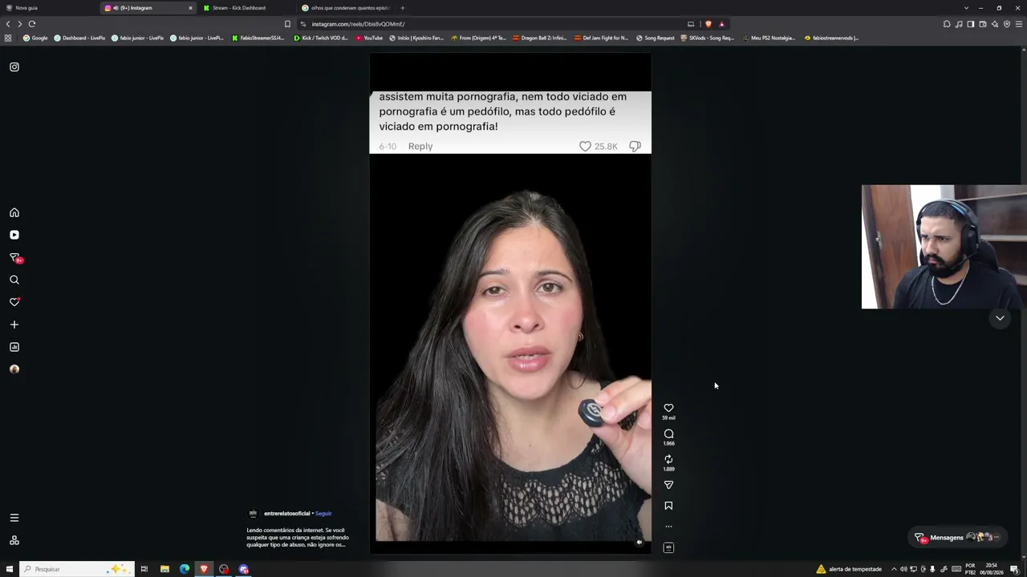Image resolution: width=1027 pixels, height=577 pixels.
Task: Toggle the reel sound mute icon
Action: 639,543
